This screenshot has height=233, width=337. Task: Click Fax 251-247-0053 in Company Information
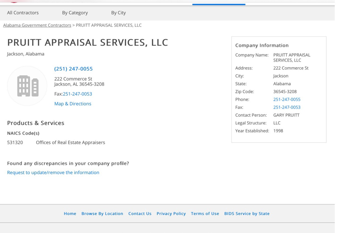click(x=287, y=107)
